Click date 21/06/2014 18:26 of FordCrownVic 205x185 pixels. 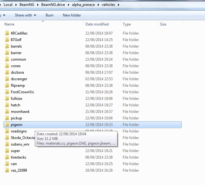pos(99,92)
